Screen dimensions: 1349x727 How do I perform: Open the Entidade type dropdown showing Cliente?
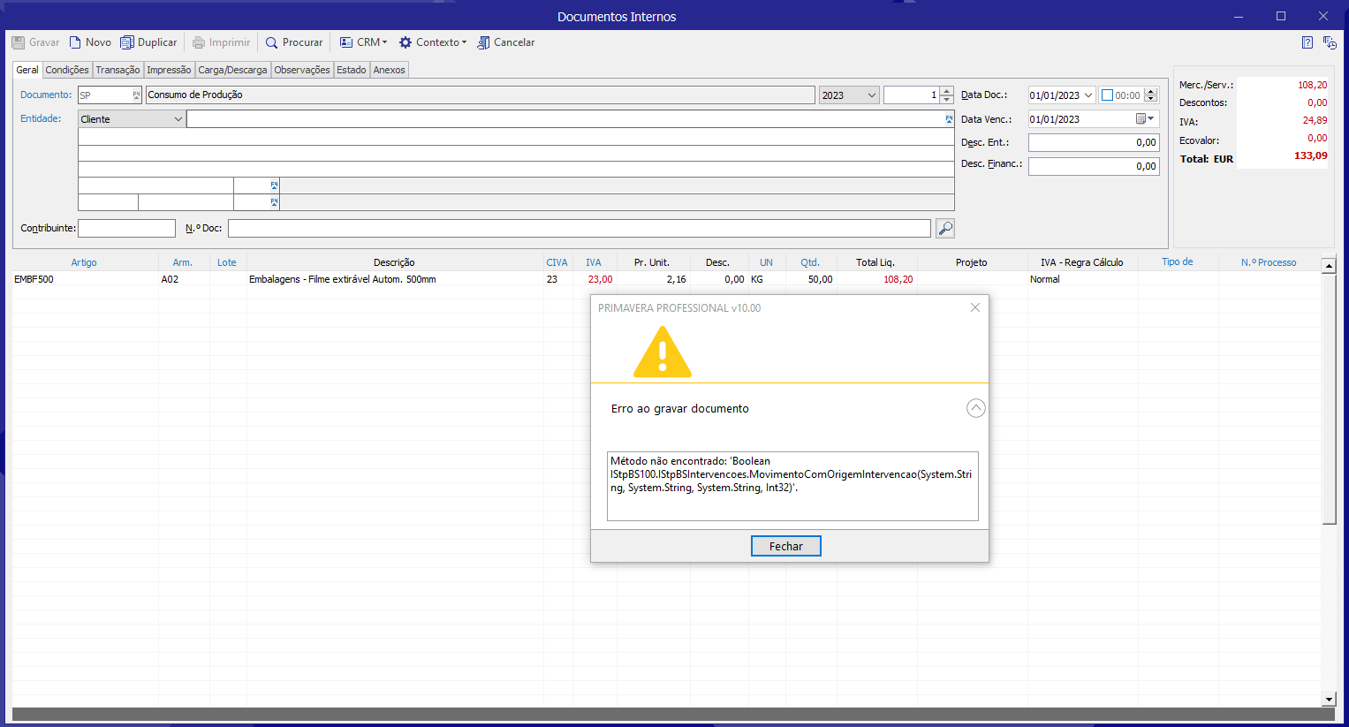tap(178, 119)
